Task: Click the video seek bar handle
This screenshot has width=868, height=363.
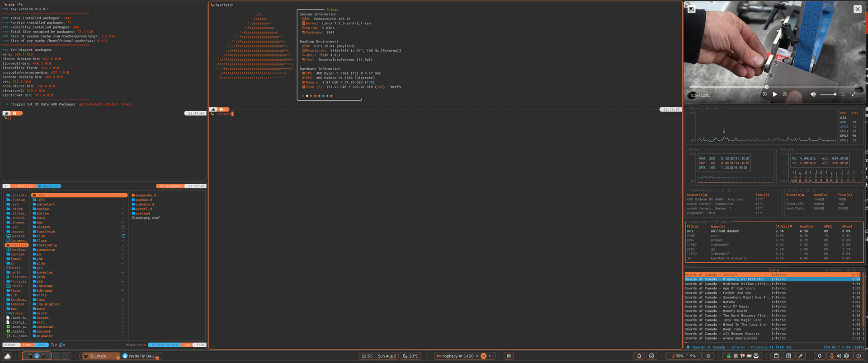Action: pyautogui.click(x=767, y=87)
